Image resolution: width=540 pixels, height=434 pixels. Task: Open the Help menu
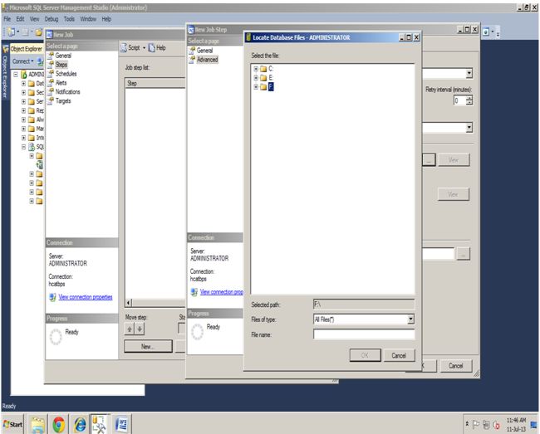(x=106, y=19)
